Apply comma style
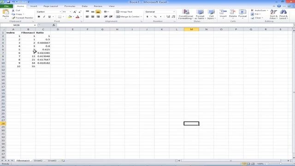295x166 pixels. [161, 17]
